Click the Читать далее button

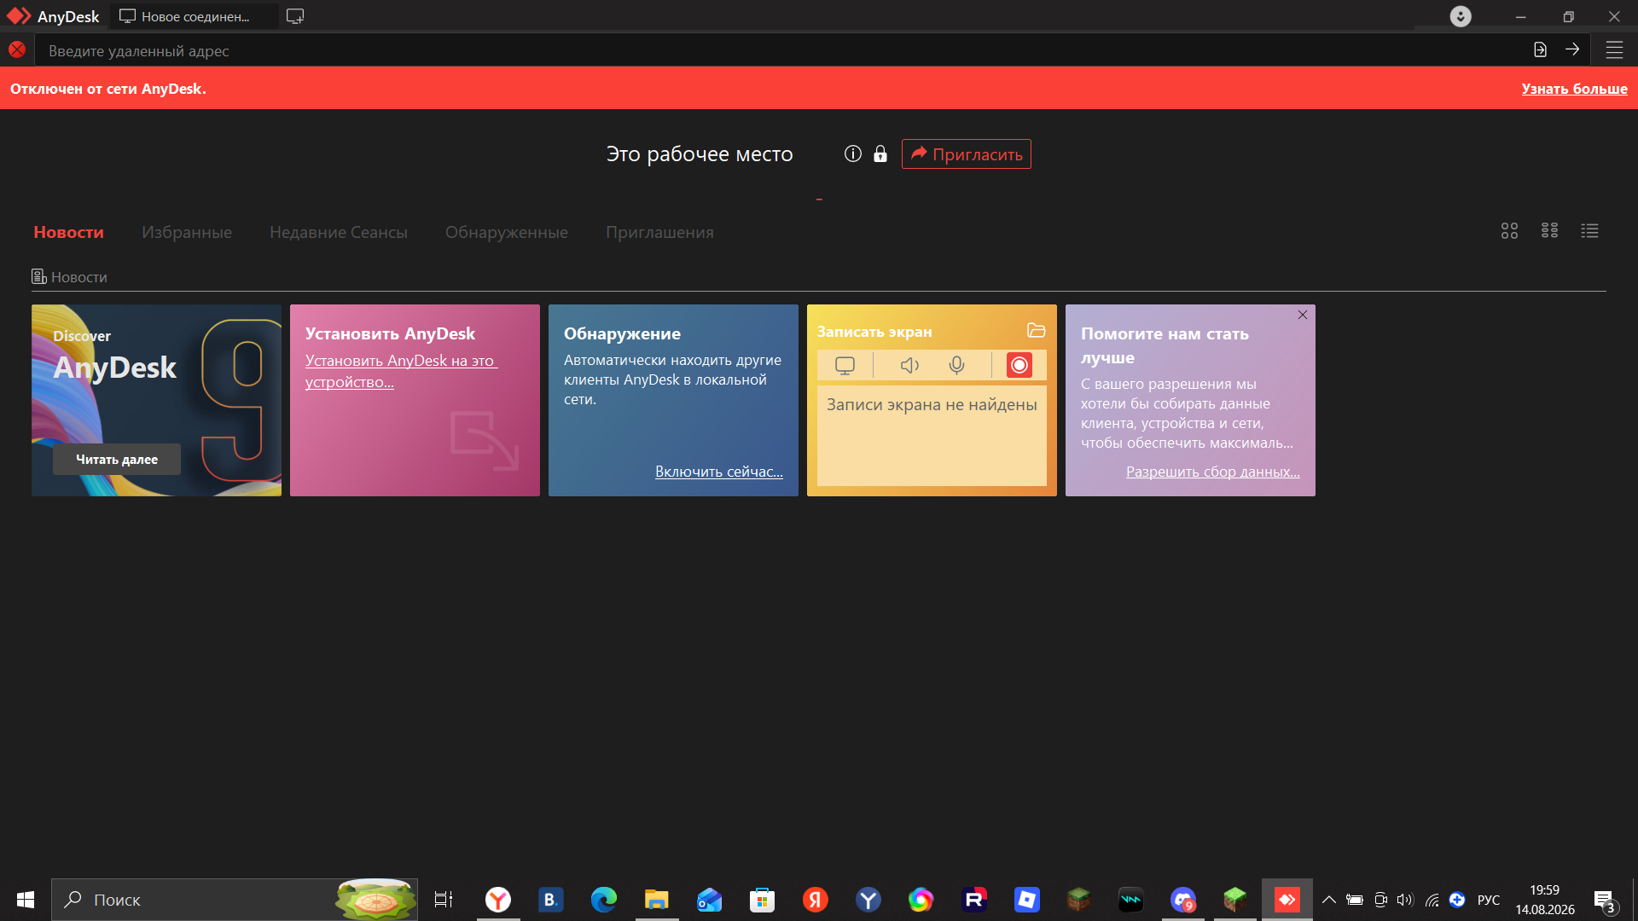117,460
